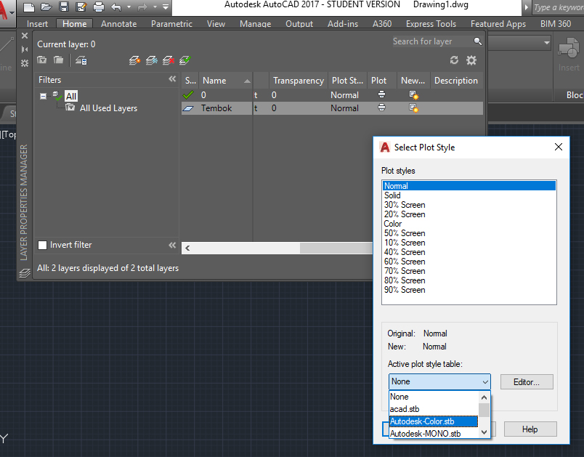Viewport: 584px width, 457px height.
Task: Collapse the Filters pane with the top chevrons
Action: coord(172,78)
